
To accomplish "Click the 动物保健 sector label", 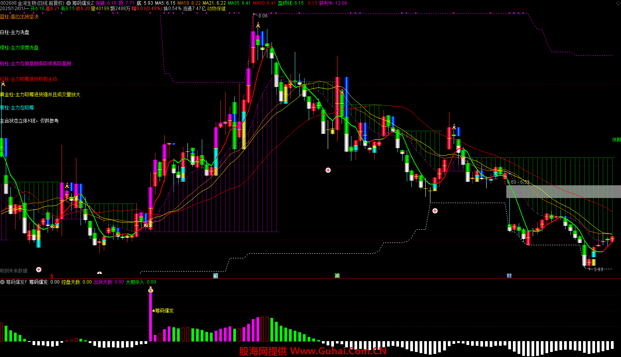I will [x=216, y=9].
